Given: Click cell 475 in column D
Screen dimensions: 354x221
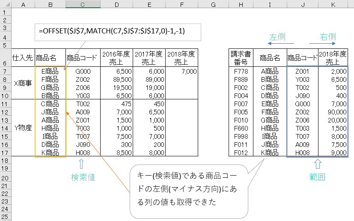Looking at the screenshot, I should pos(116,104).
